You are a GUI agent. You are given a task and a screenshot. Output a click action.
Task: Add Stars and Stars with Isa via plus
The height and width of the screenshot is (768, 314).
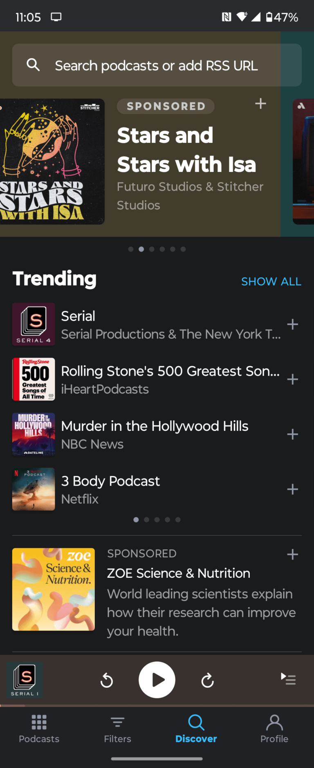coord(260,104)
